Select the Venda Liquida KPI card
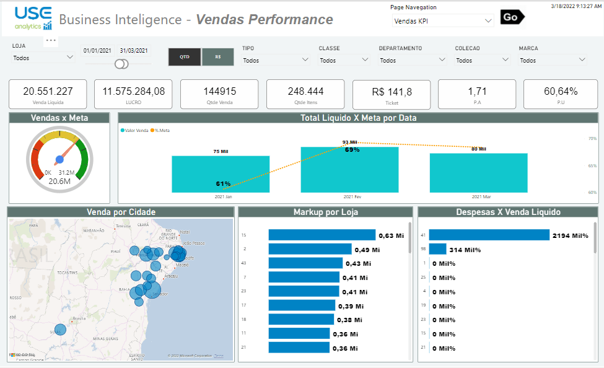Screen dimensions: 604x368 click(48, 94)
